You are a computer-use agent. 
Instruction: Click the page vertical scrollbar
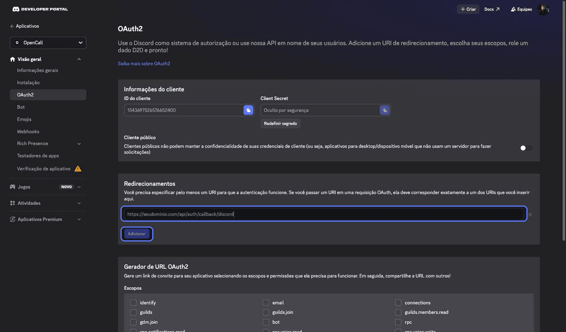click(x=564, y=121)
